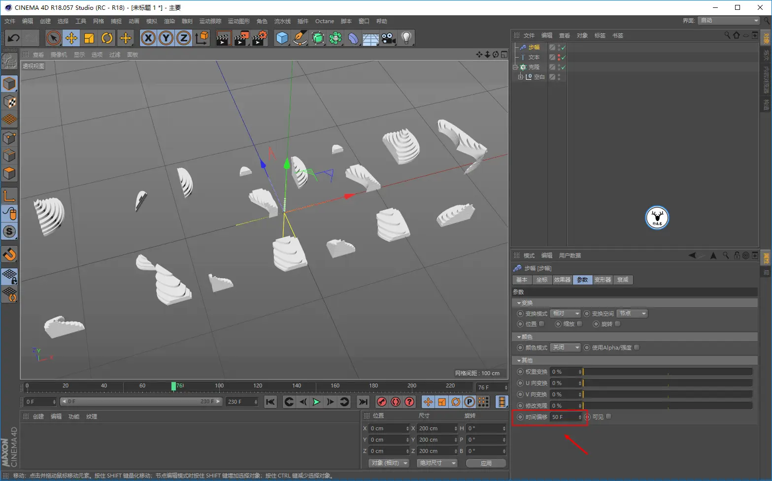Screen dimensions: 772x481
Task: Play the animation forwards
Action: click(x=316, y=402)
